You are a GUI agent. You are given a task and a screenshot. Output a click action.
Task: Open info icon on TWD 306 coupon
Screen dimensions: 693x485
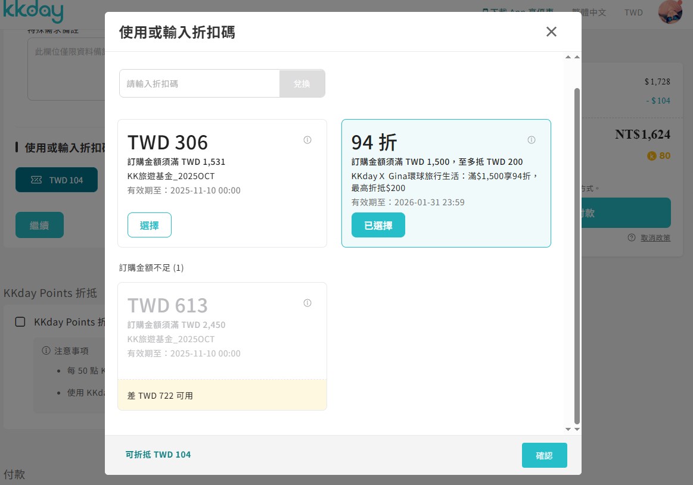(x=307, y=140)
